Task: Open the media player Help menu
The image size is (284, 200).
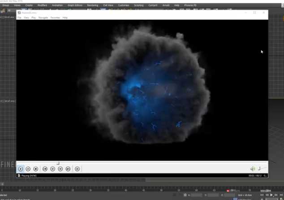Action: pyautogui.click(x=65, y=17)
